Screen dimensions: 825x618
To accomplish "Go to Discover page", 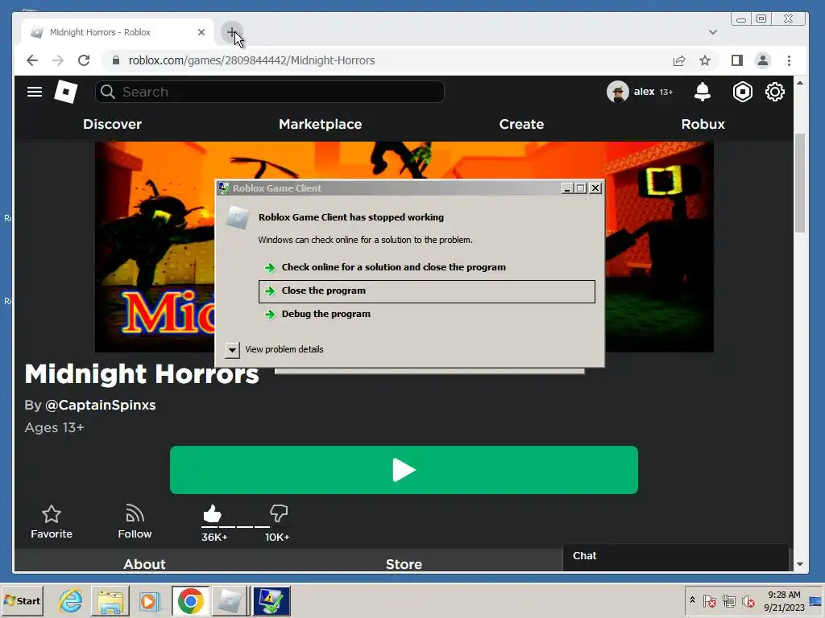I will pos(112,124).
